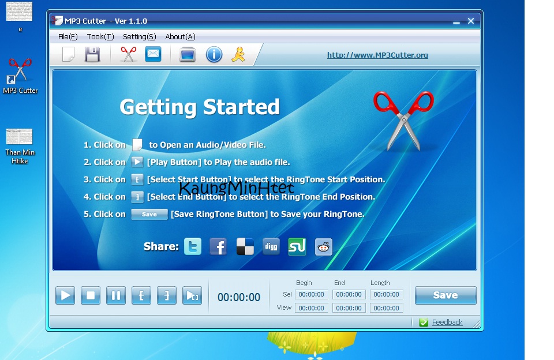
Task: Click the Getting Started heading
Action: pyautogui.click(x=200, y=107)
